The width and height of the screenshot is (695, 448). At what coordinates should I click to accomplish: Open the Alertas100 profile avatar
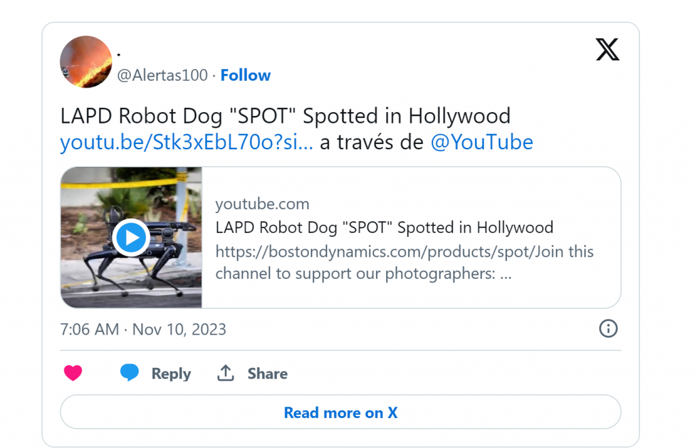tap(86, 62)
